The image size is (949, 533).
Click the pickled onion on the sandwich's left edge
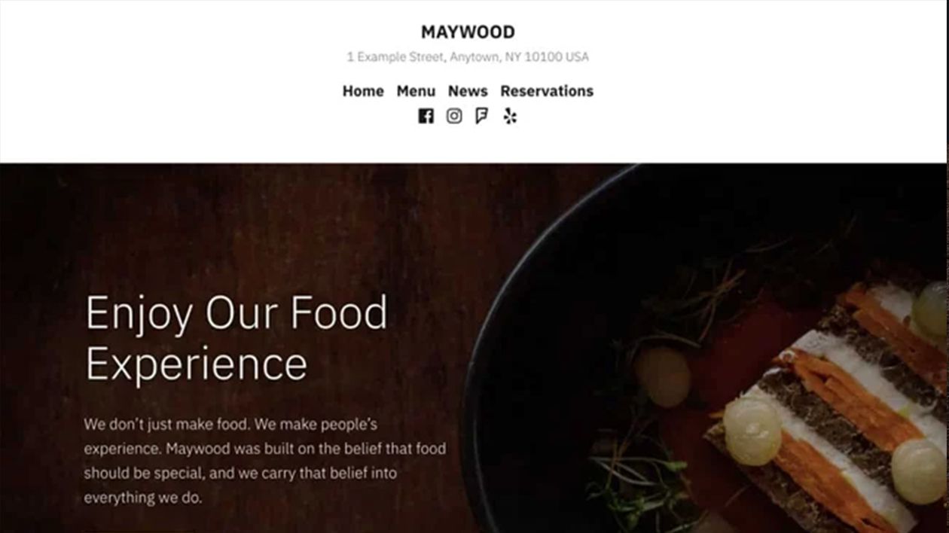(752, 432)
